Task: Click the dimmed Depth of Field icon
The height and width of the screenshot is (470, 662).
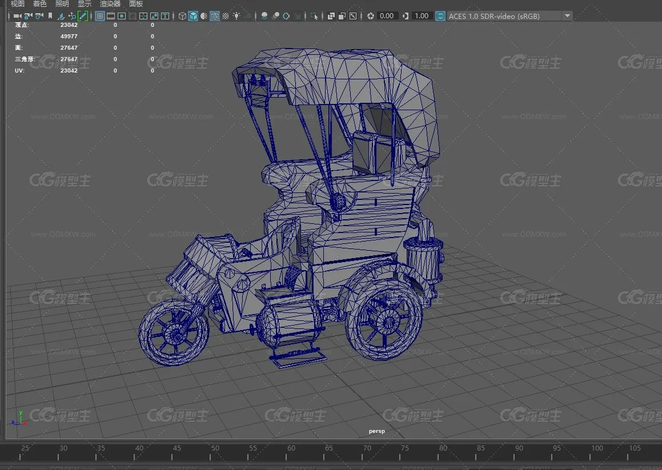Action: (298, 16)
